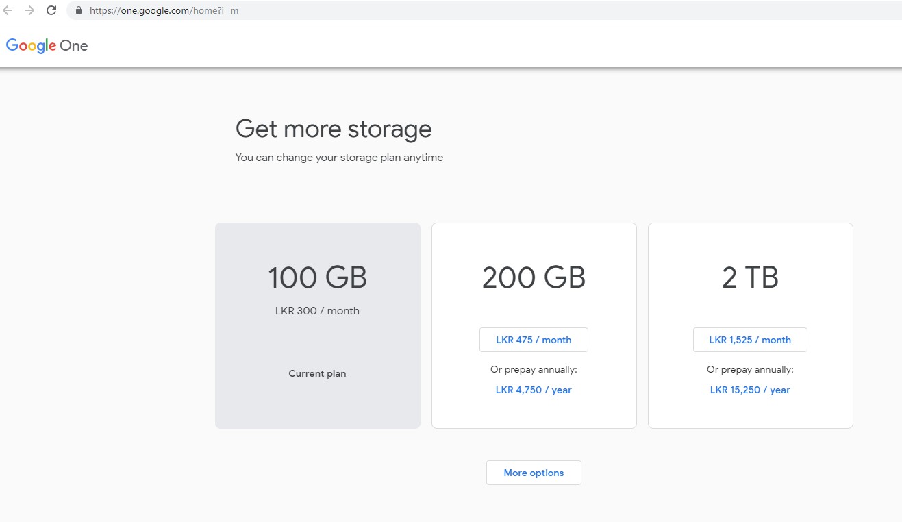Image resolution: width=902 pixels, height=522 pixels.
Task: Choose the LKR 475 / month plan
Action: (534, 340)
